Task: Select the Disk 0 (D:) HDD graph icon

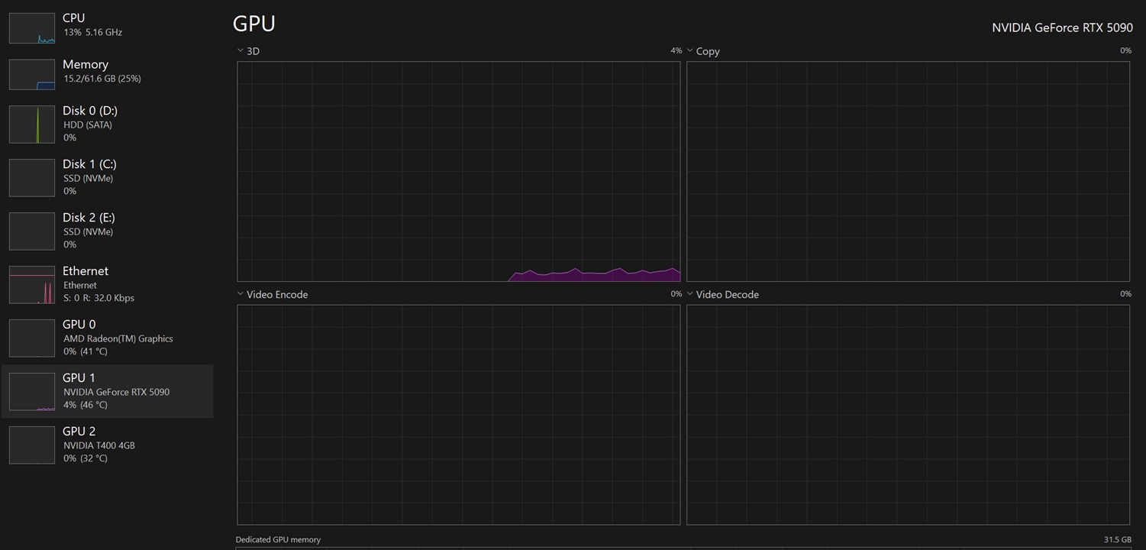Action: [x=32, y=125]
